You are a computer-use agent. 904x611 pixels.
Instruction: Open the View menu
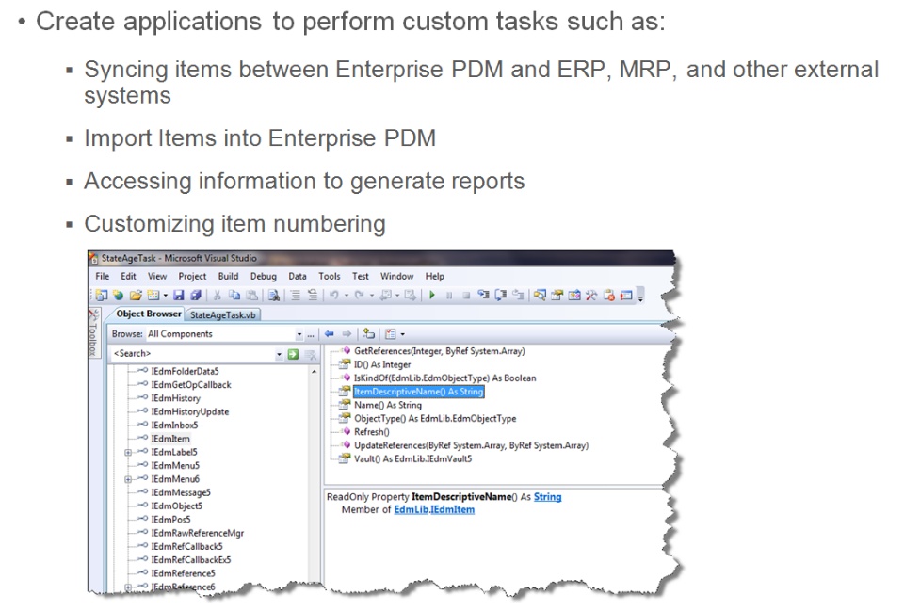click(x=157, y=276)
